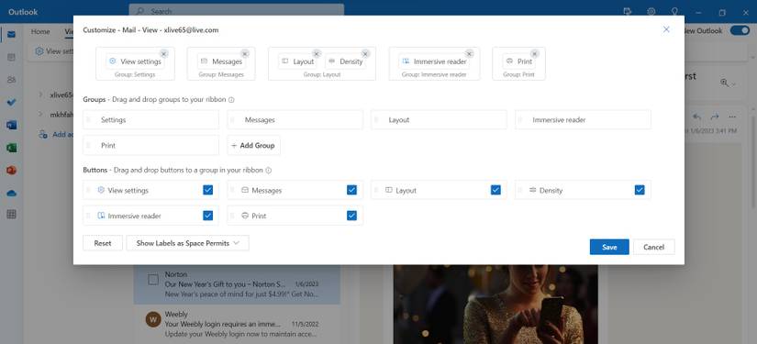Select the Immersive reader group tile
The image size is (757, 344).
click(x=583, y=119)
